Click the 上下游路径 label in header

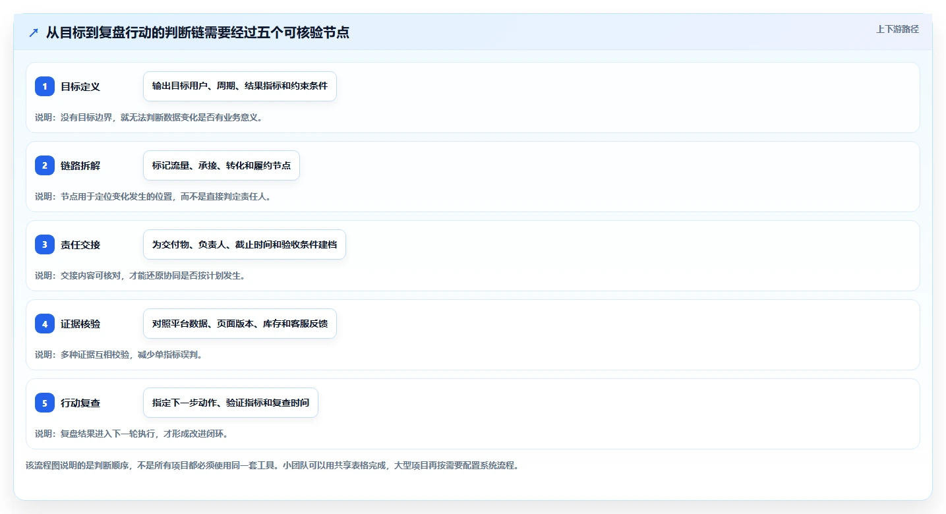tap(897, 29)
